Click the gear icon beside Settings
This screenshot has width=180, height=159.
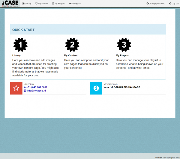(70, 4)
